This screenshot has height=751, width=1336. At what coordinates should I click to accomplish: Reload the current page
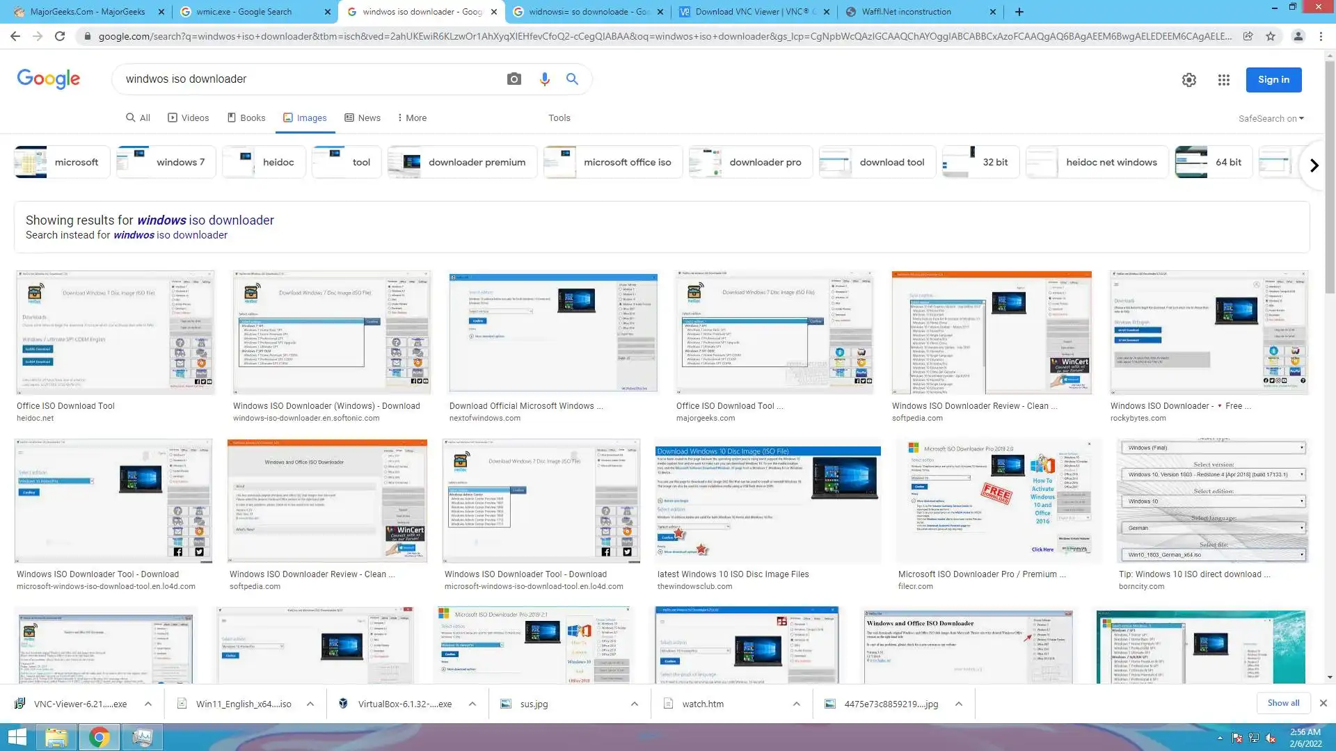point(60,36)
